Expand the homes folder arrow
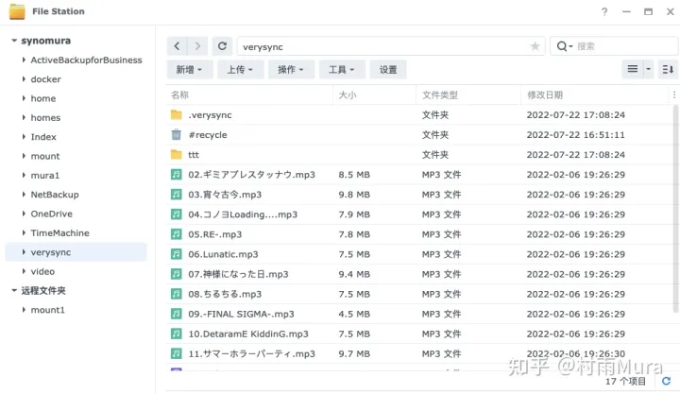Screen dimensions: 680x394 24,117
